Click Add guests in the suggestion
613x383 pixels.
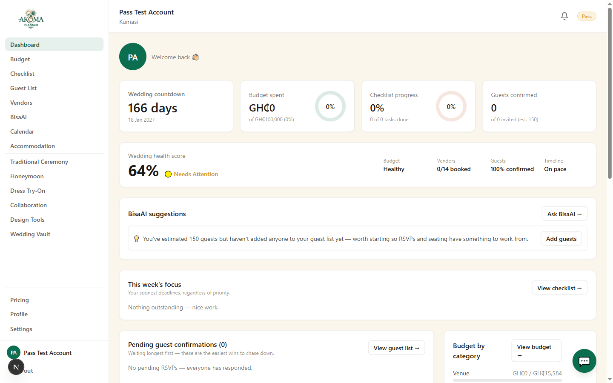[561, 238]
